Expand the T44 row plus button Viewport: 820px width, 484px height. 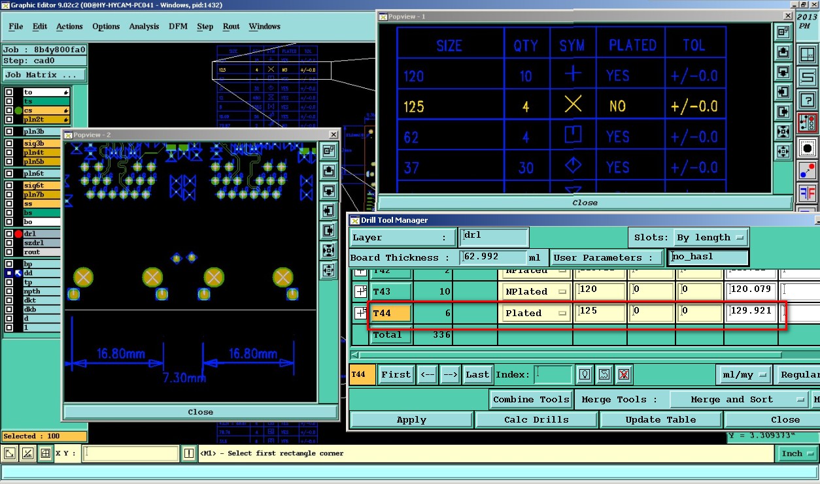[360, 313]
